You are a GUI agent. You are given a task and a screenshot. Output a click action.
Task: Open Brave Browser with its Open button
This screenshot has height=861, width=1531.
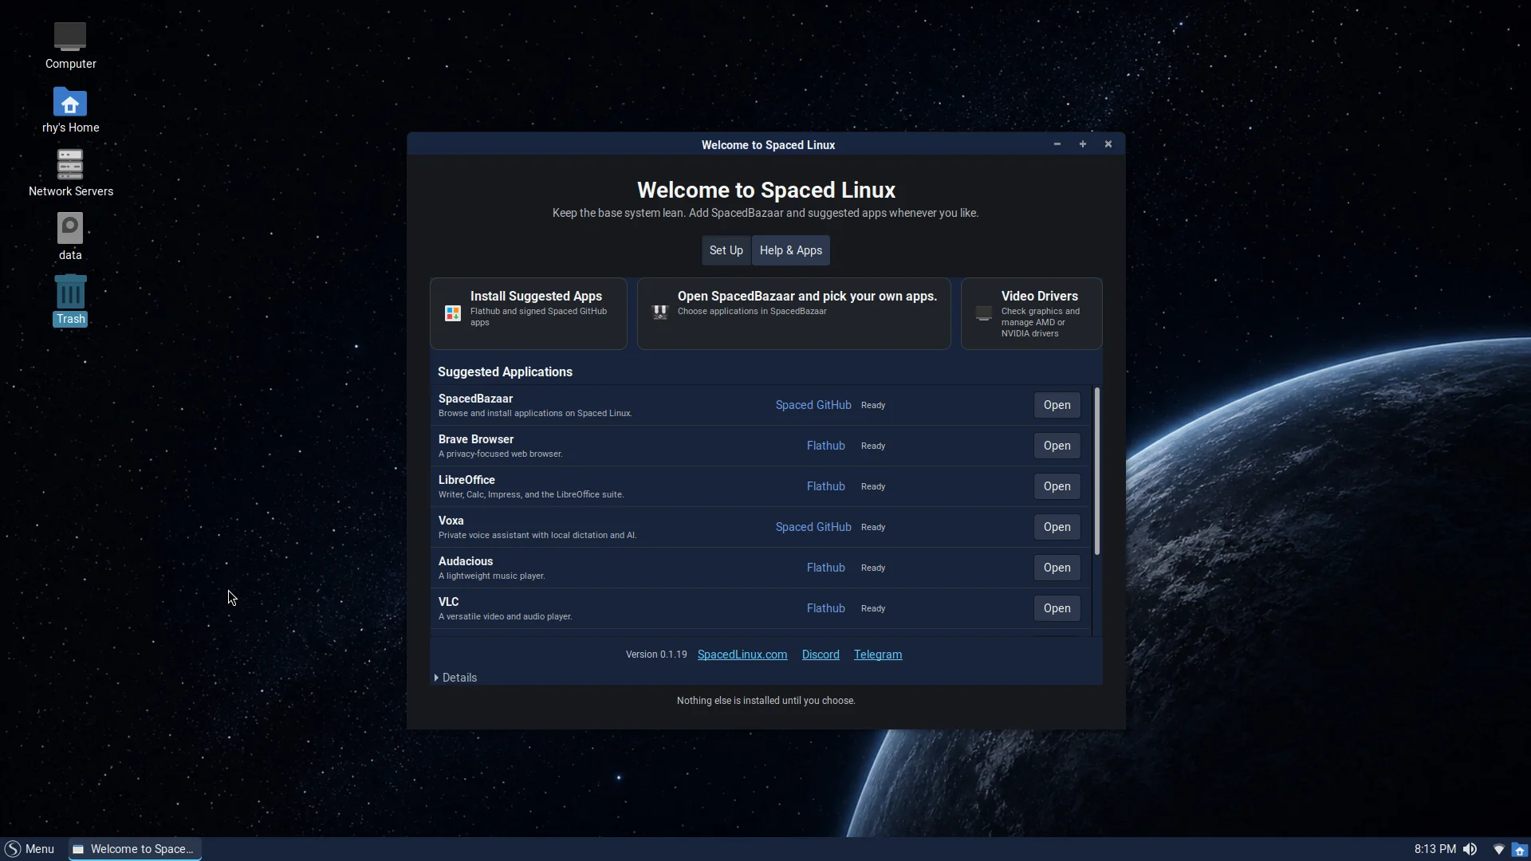[1057, 446]
